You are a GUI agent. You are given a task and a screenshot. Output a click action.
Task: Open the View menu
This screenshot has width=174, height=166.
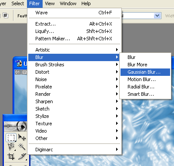coord(50,3)
